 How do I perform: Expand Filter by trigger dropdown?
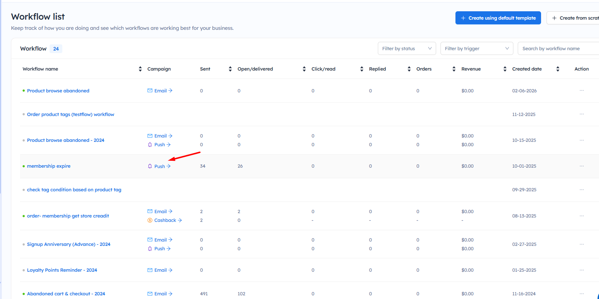(477, 49)
